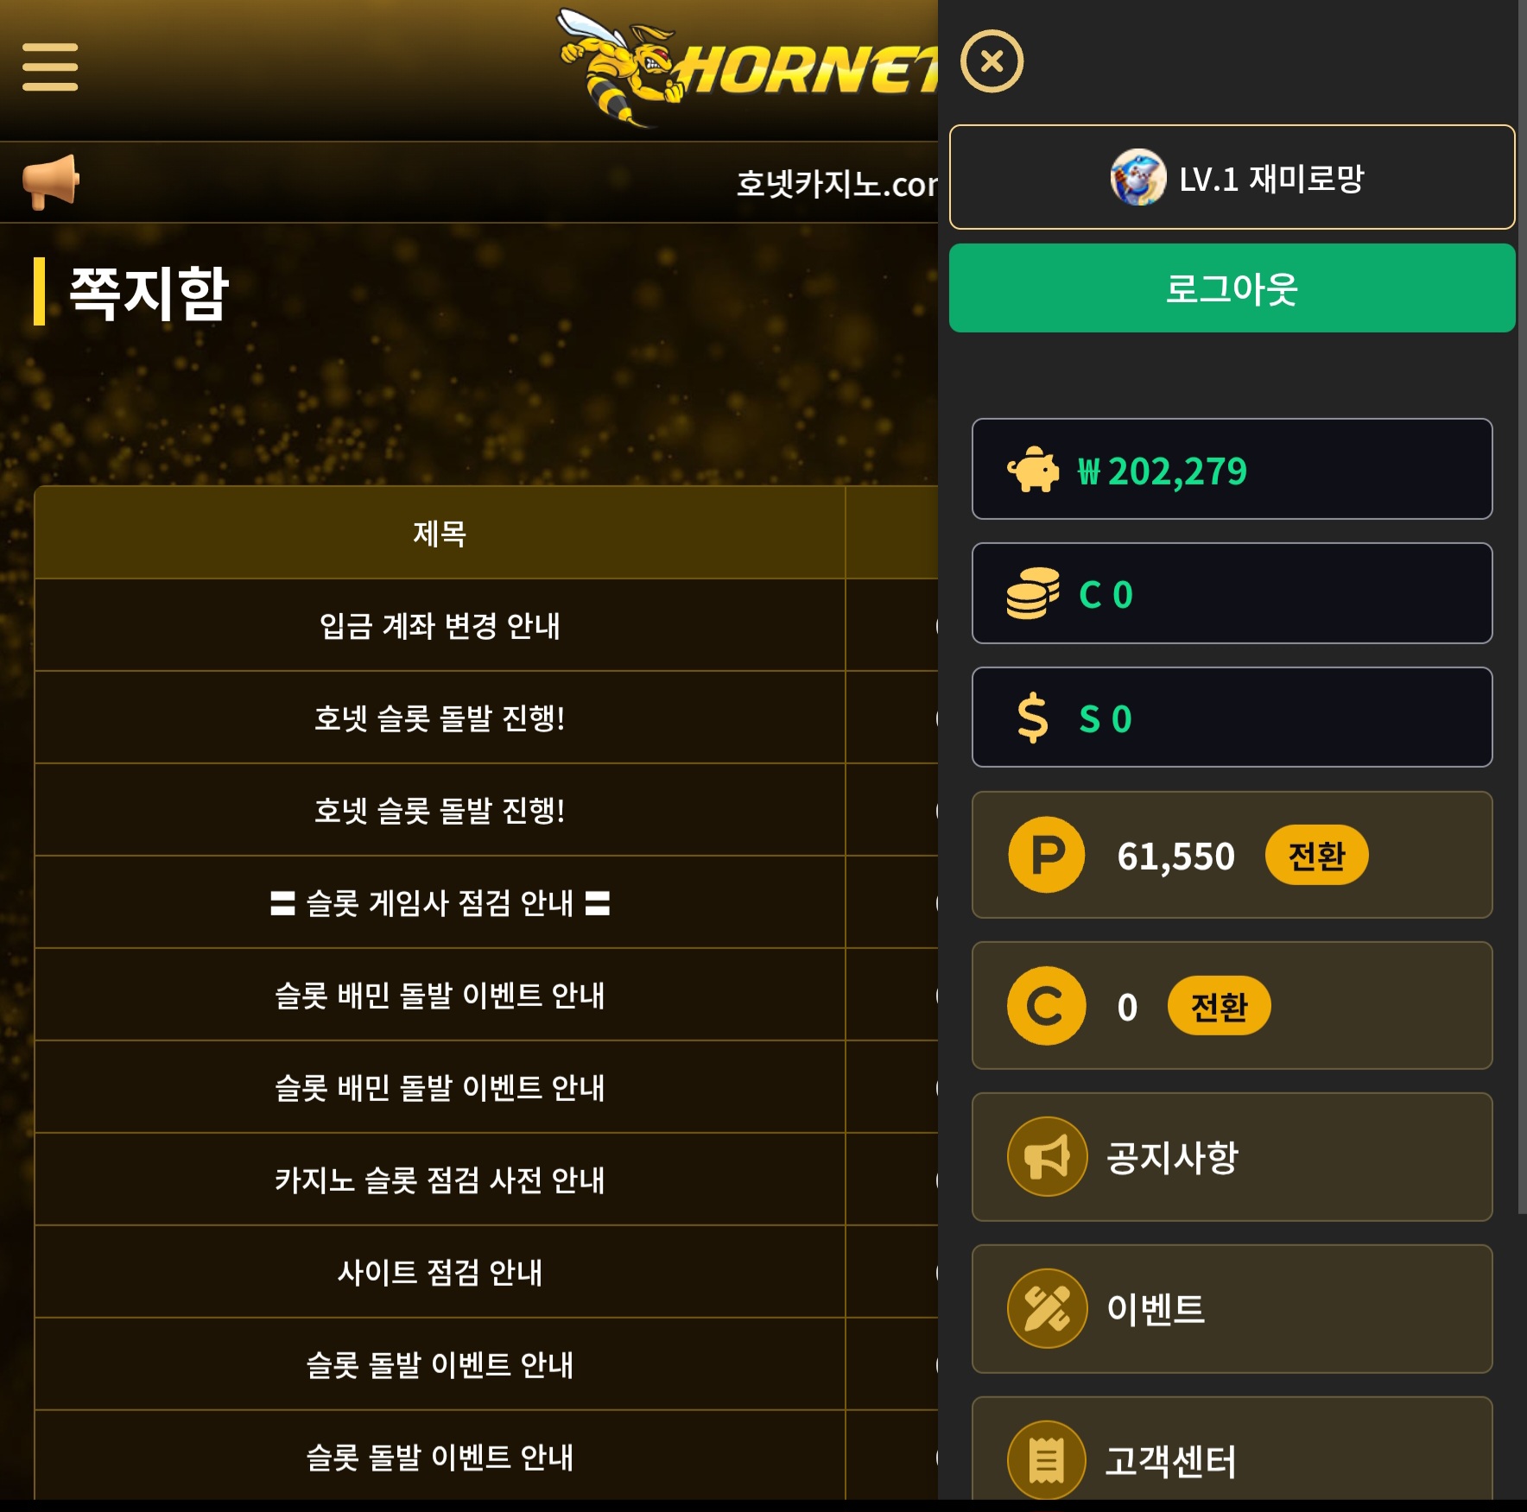This screenshot has width=1527, height=1512.
Task: Open the 이벤트 menu item
Action: tap(1232, 1309)
